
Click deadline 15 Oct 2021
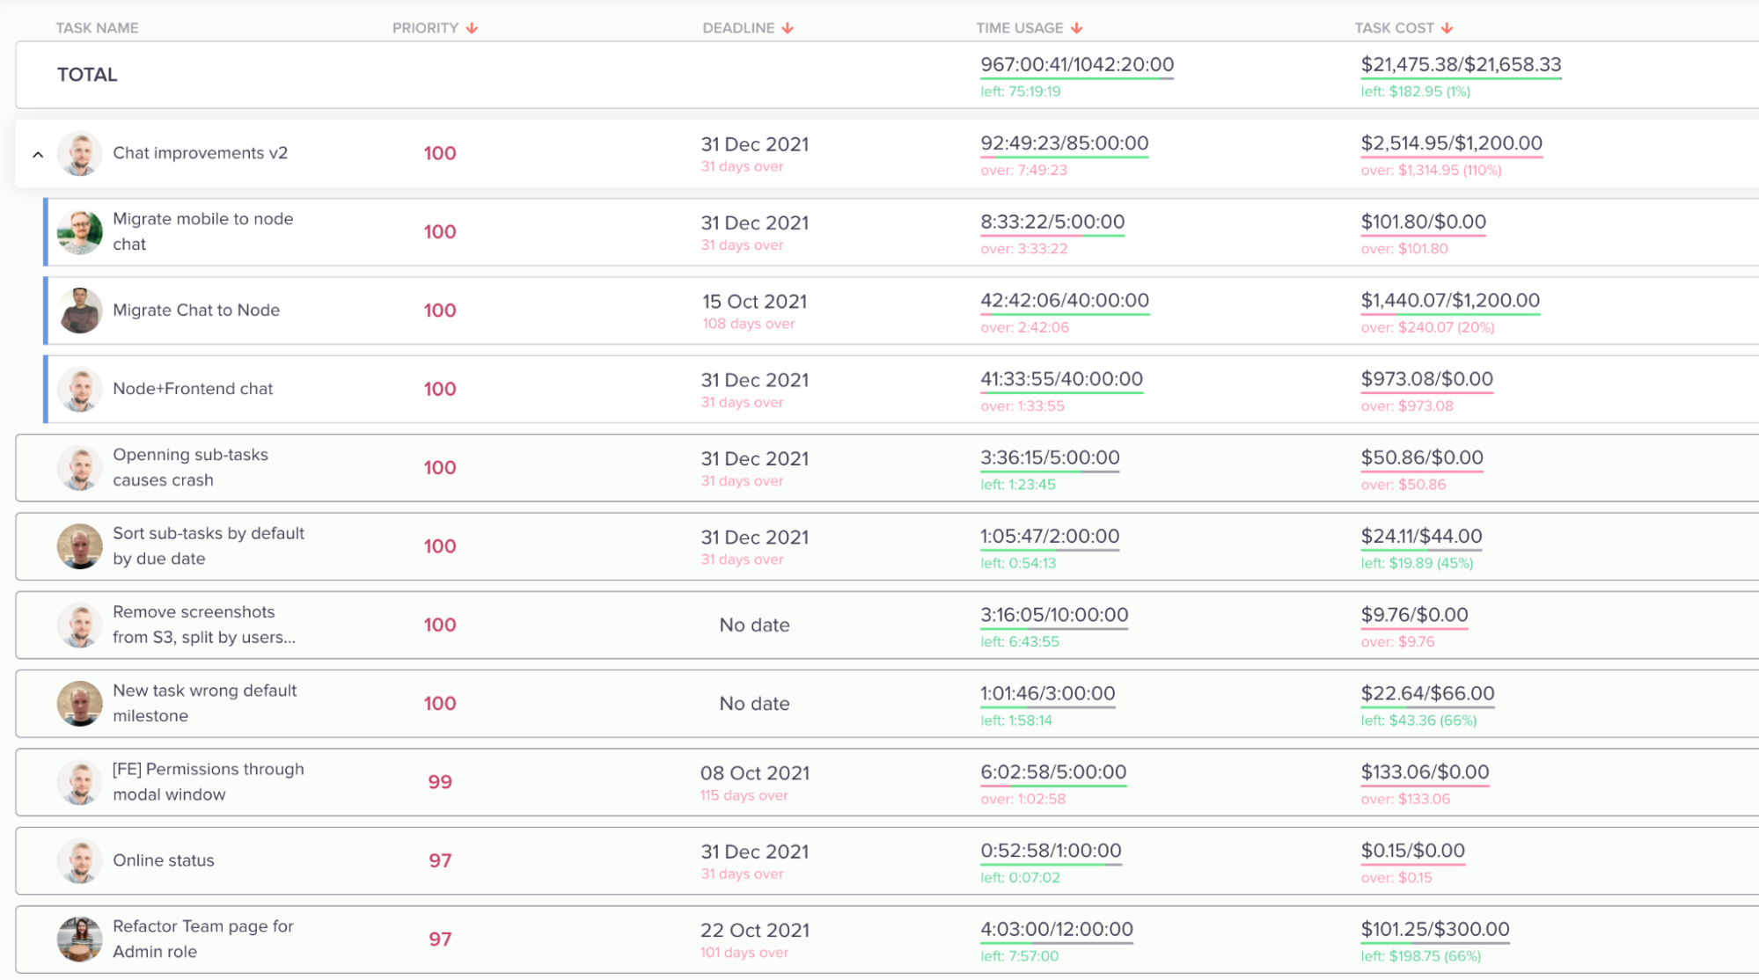pos(754,302)
